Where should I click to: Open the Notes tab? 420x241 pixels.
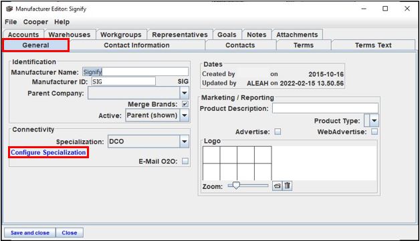pyautogui.click(x=257, y=35)
